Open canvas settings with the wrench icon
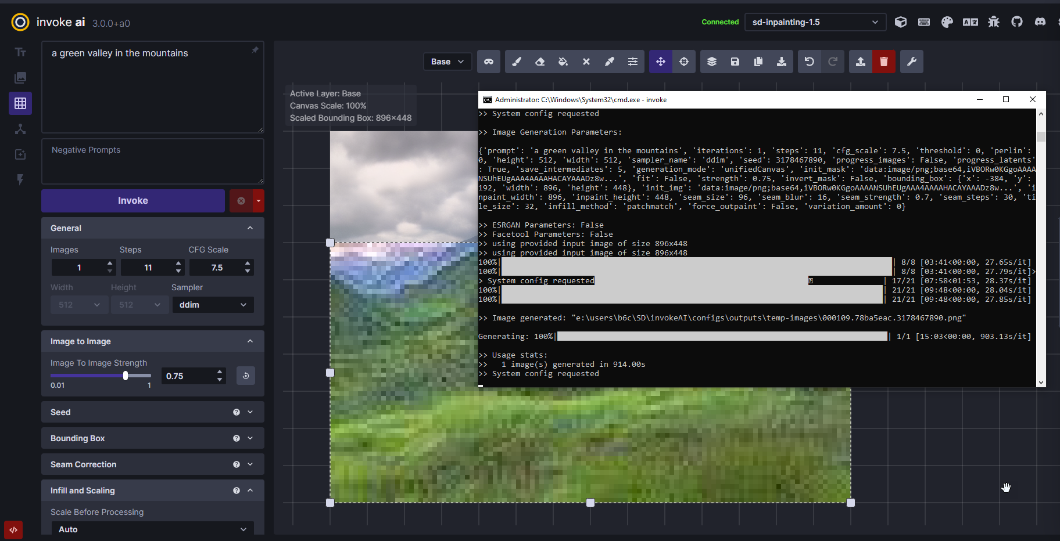 (911, 62)
